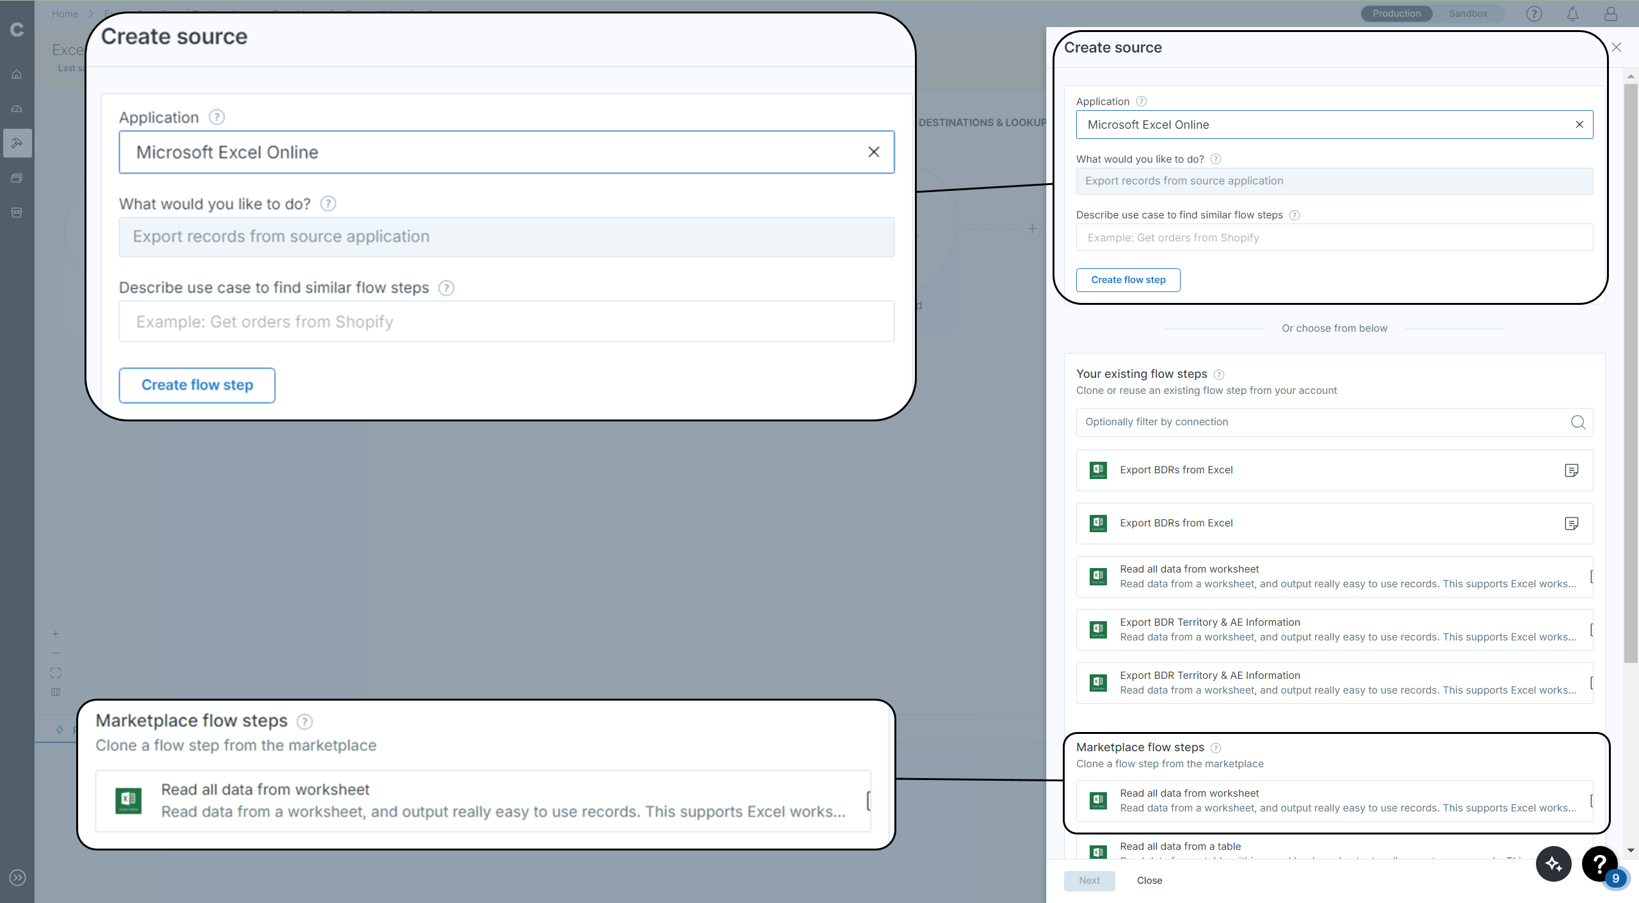
Task: Open the Application combo box
Action: pos(1319,125)
